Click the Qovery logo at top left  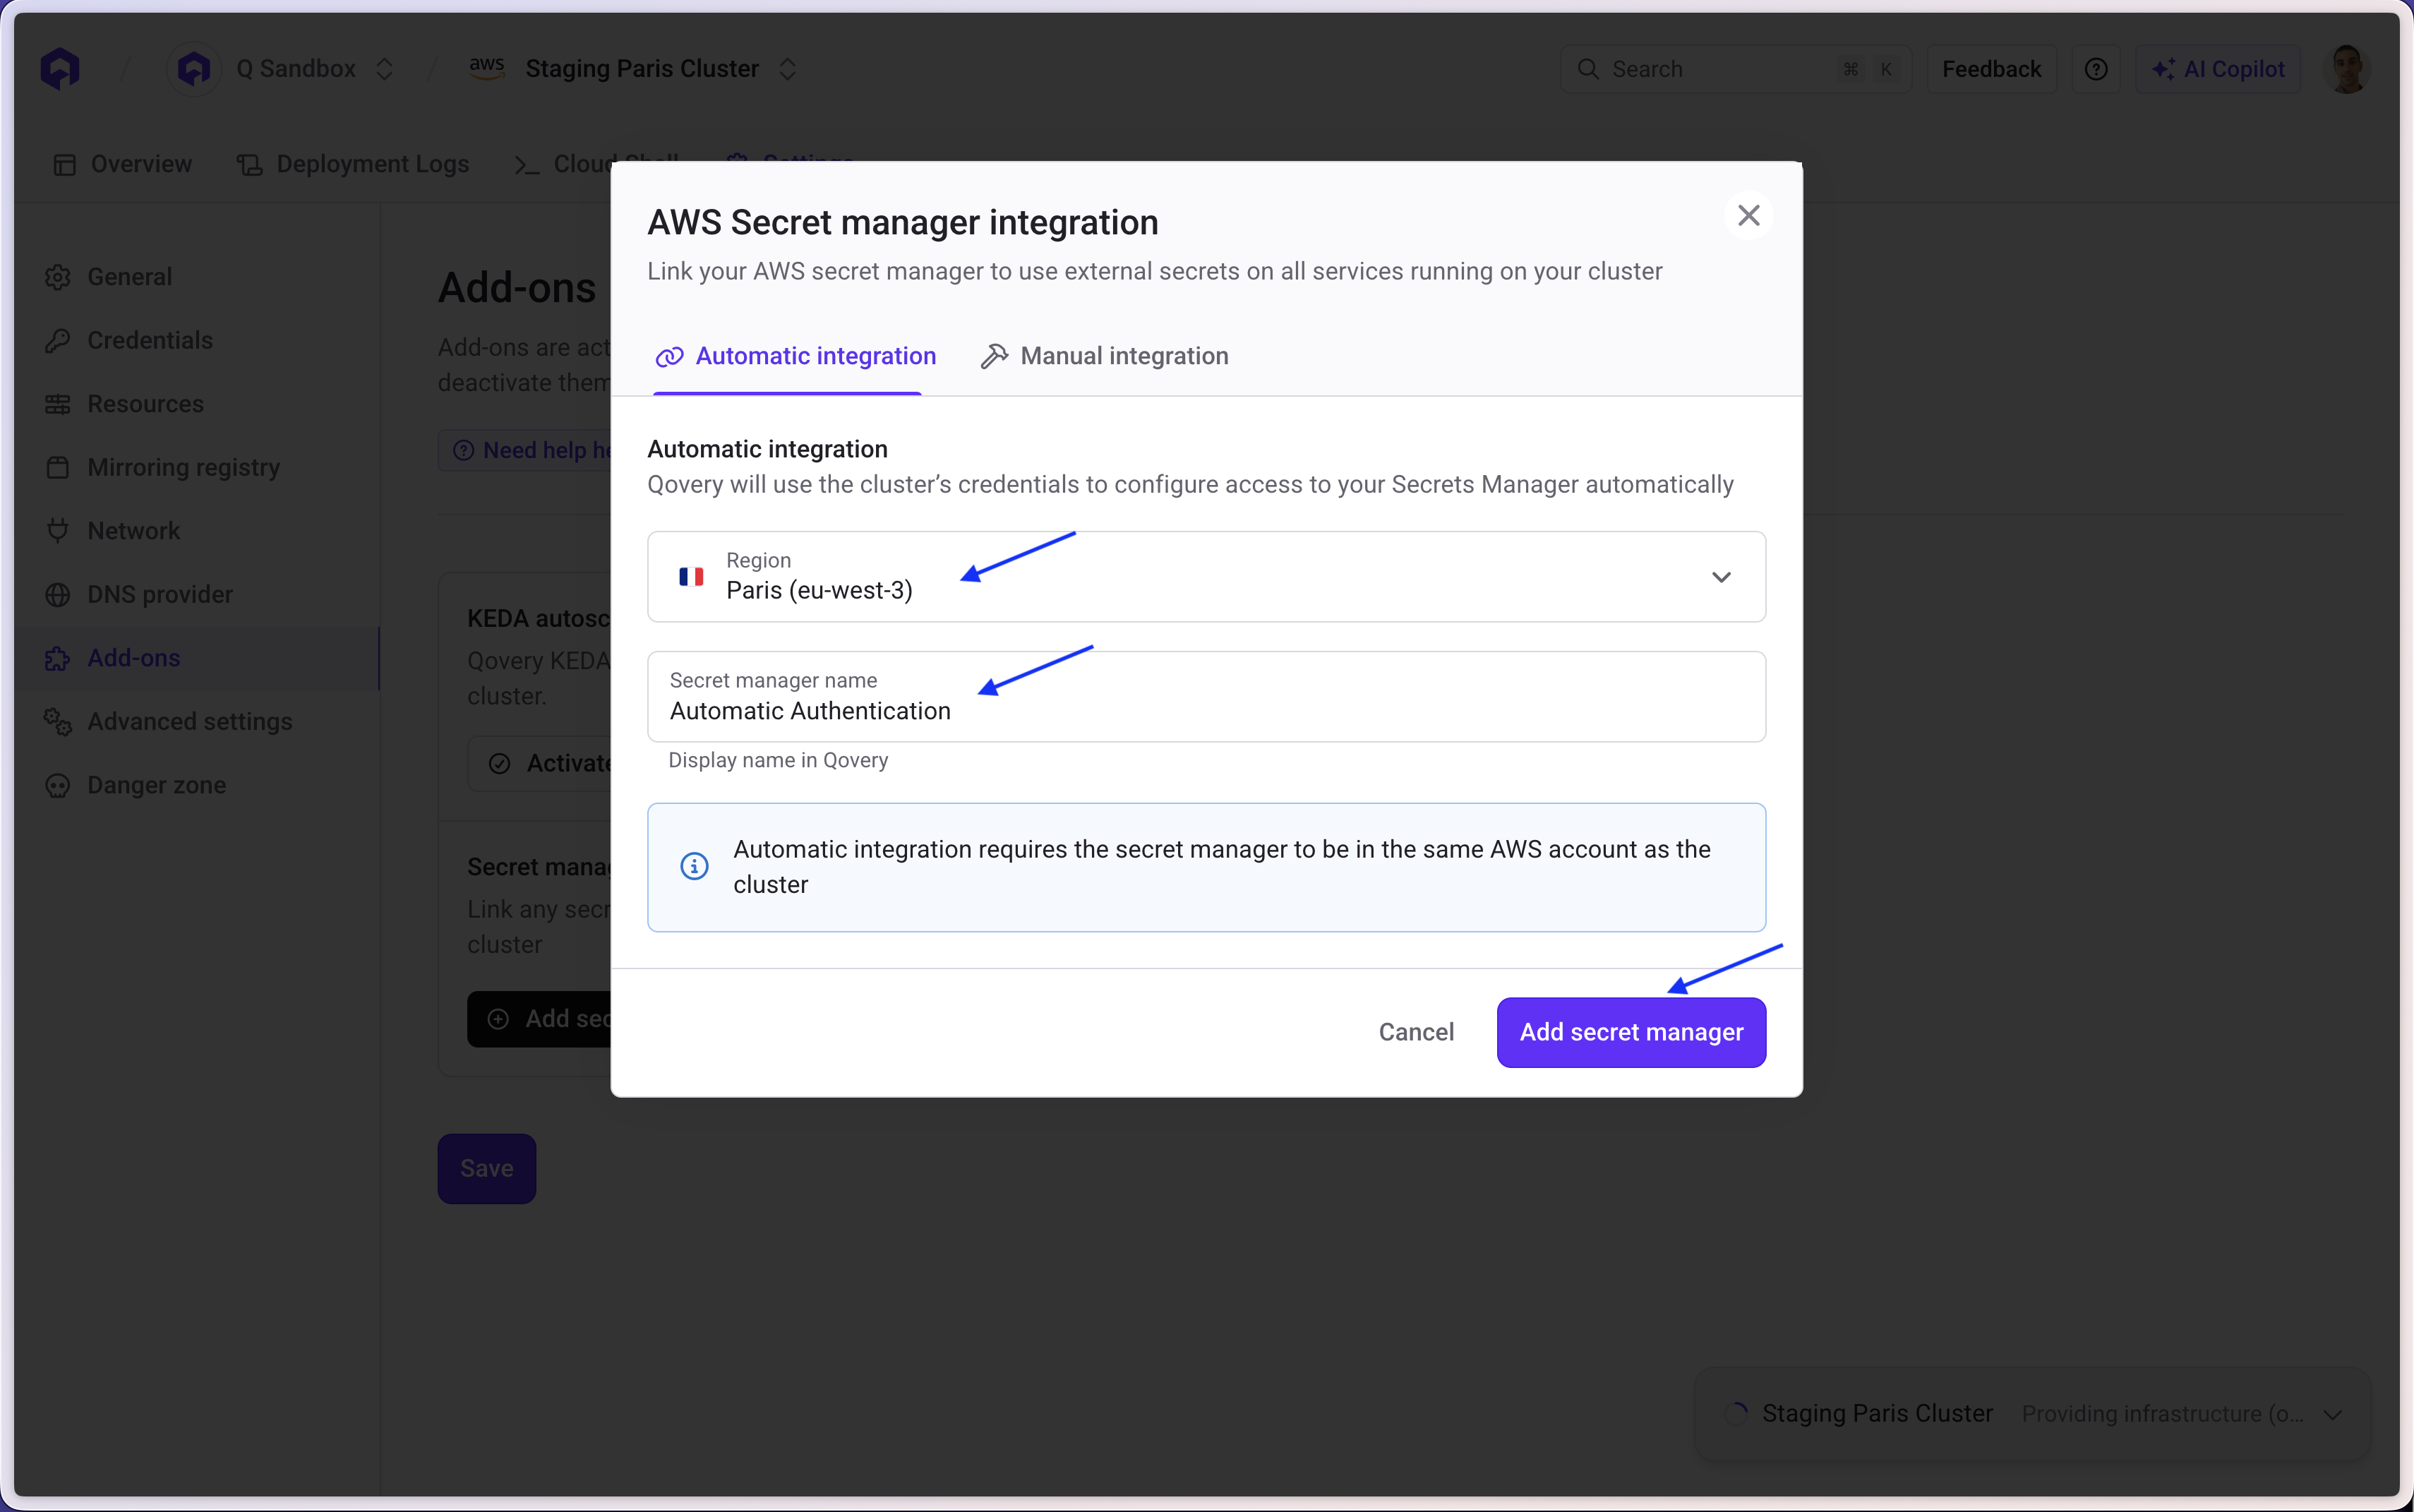[60, 68]
